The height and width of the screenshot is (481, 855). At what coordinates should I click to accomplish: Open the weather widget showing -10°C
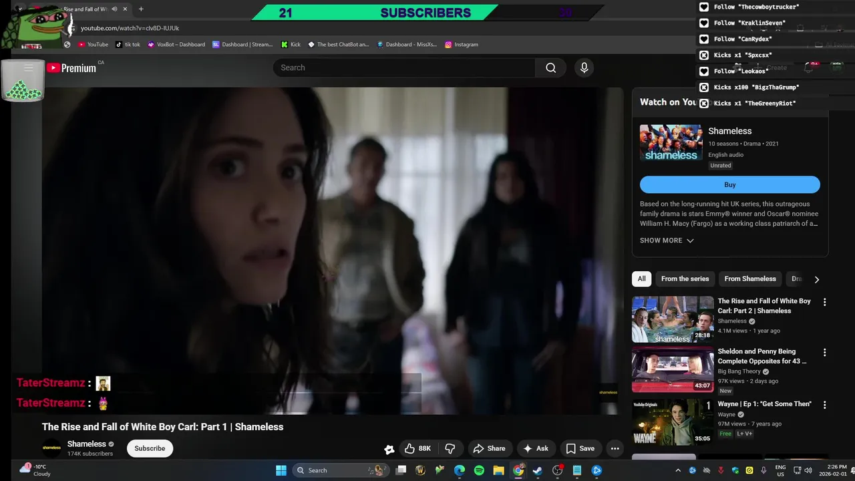click(x=35, y=470)
